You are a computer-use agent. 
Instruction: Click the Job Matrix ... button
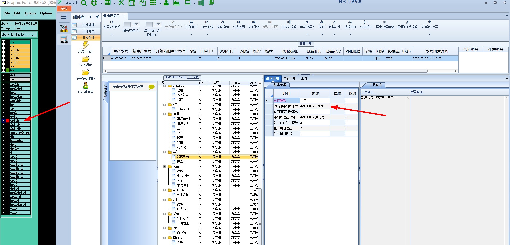19,35
